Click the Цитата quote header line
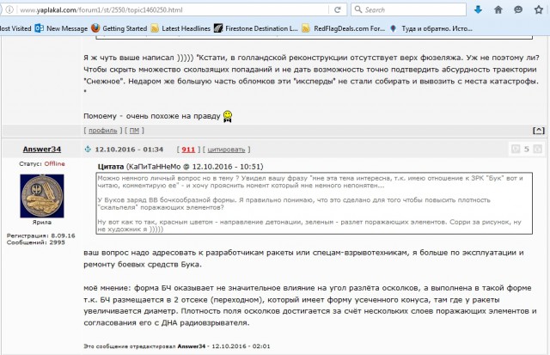550x355 pixels. pyautogui.click(x=180, y=167)
